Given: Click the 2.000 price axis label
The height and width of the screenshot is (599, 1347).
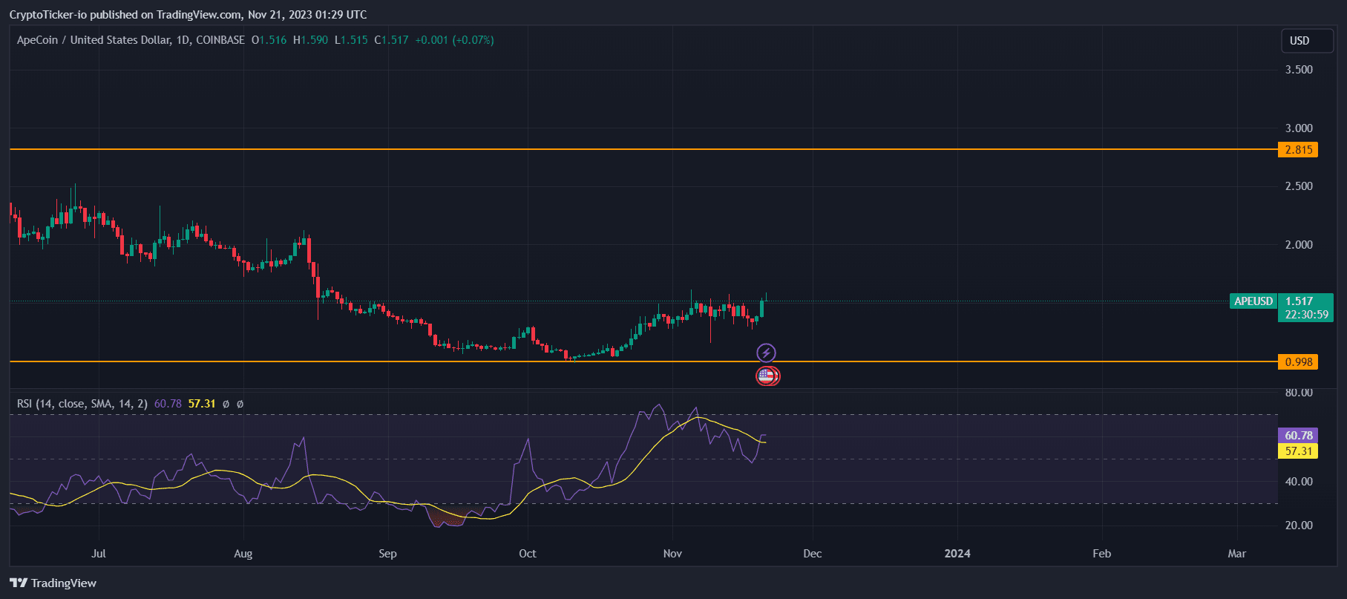Looking at the screenshot, I should click(1299, 245).
